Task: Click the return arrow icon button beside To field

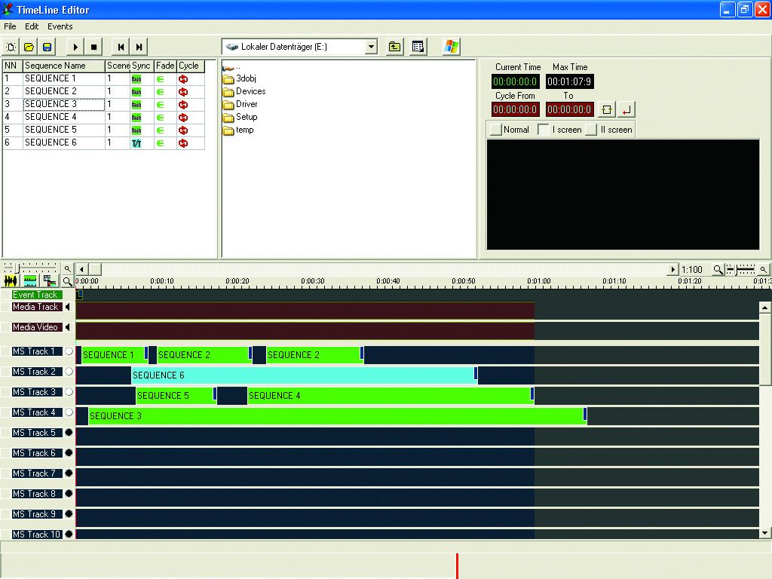Action: pos(626,110)
